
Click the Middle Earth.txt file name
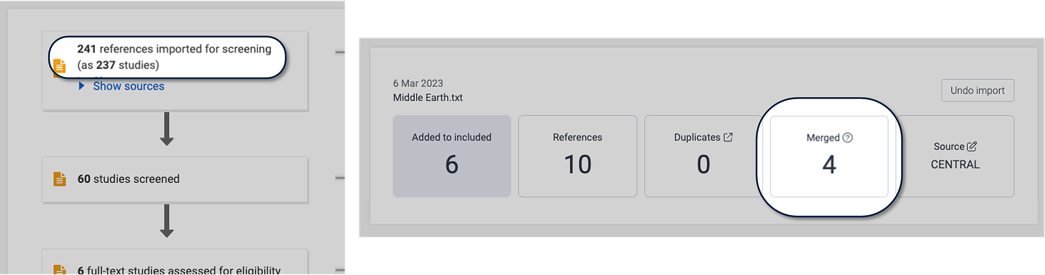[428, 98]
